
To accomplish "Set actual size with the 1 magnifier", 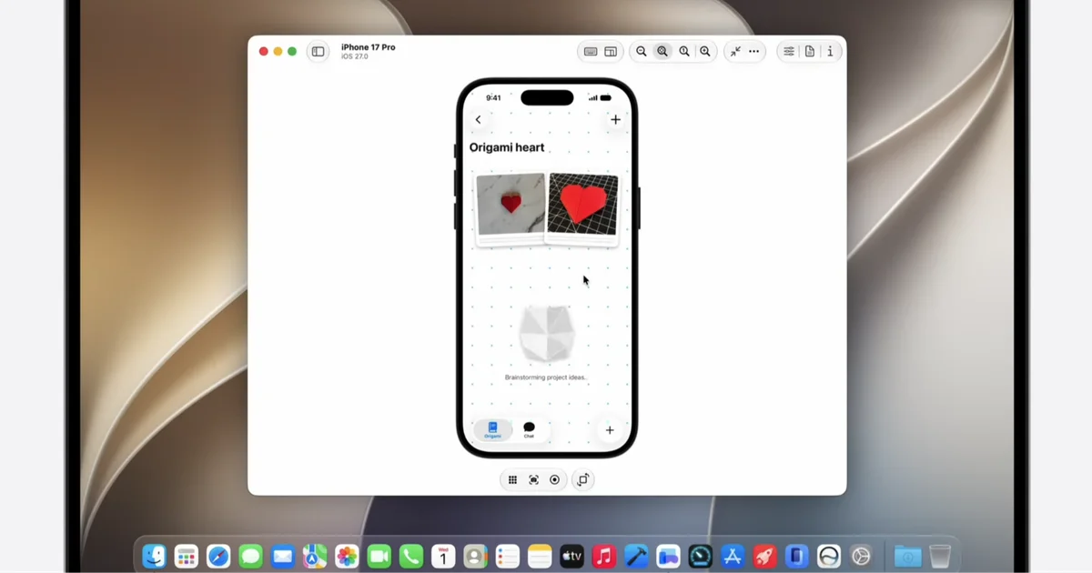I will 684,52.
